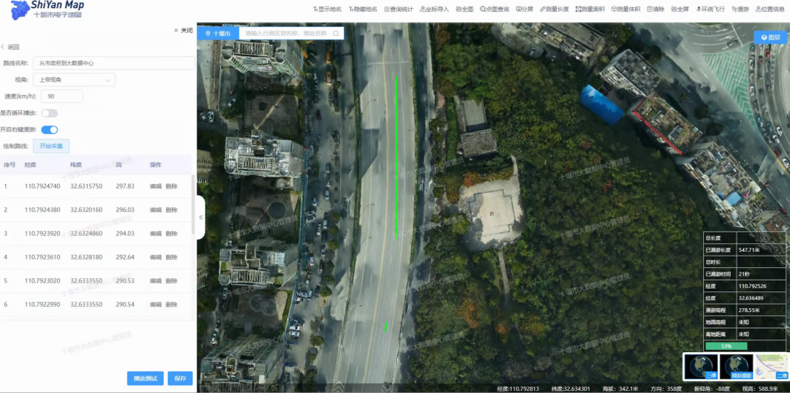Enable the 是否循环播放 loop playback switch
The height and width of the screenshot is (393, 790).
coord(49,113)
